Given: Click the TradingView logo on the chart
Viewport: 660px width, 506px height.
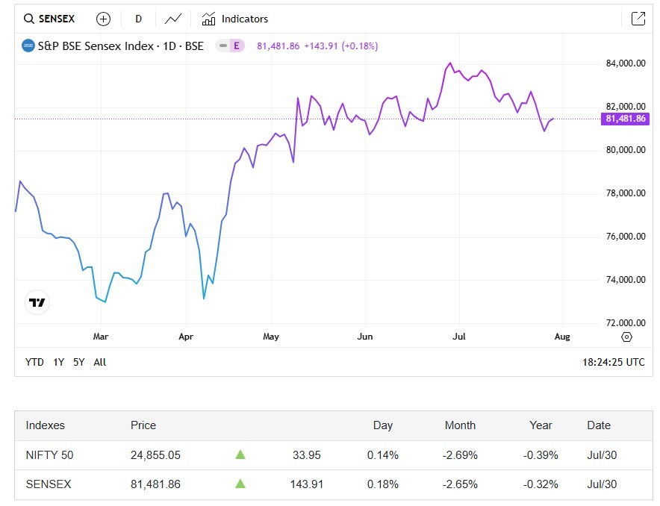Looking at the screenshot, I should (x=37, y=302).
